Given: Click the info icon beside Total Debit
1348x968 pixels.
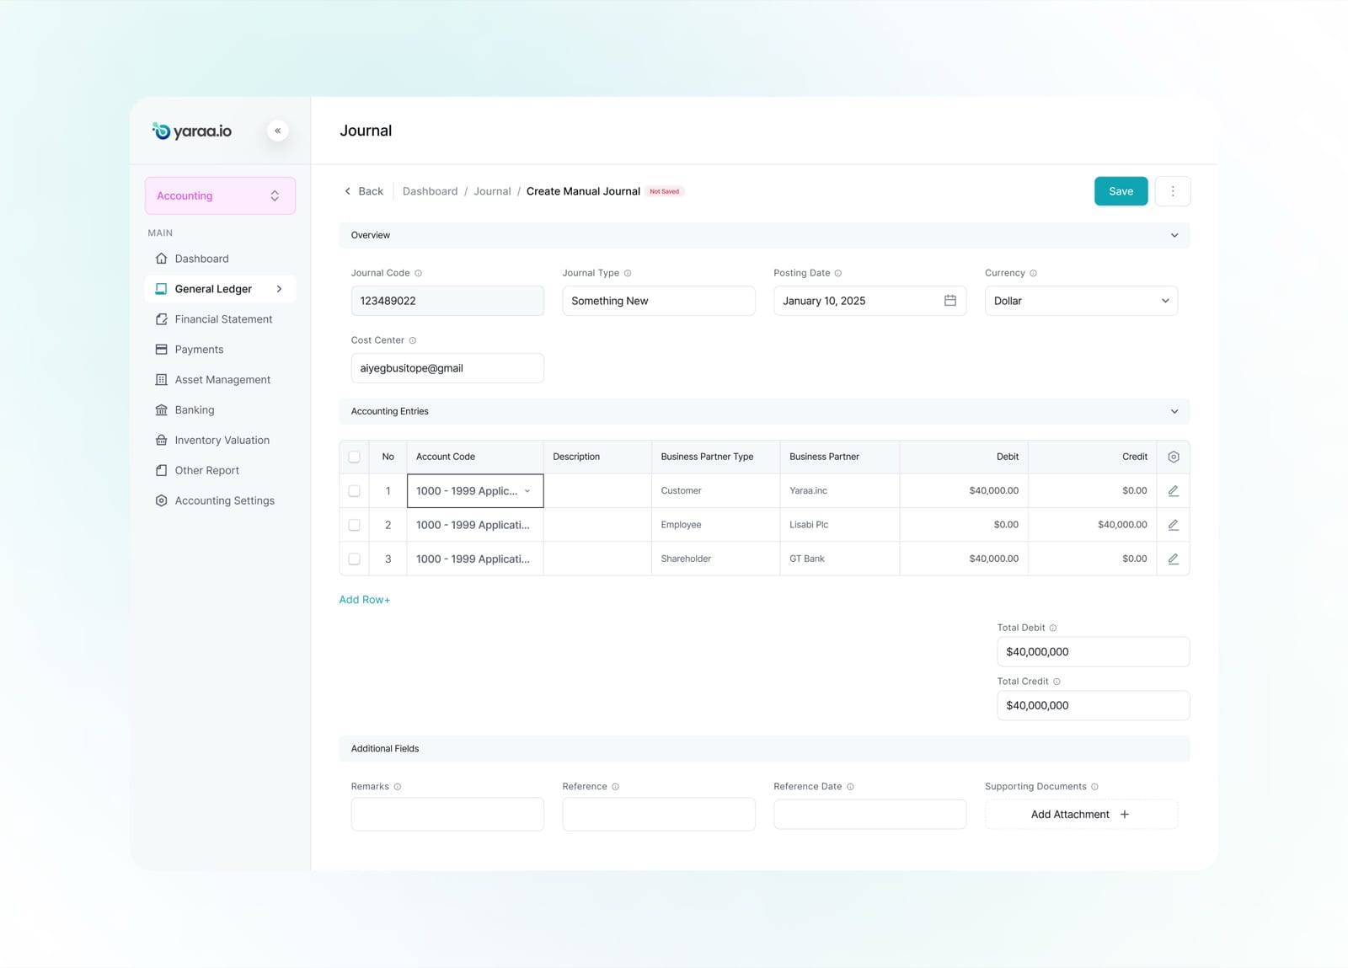Looking at the screenshot, I should pos(1052,628).
